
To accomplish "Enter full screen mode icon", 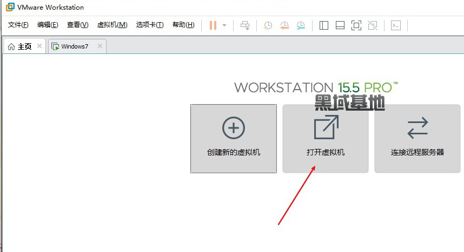I will point(356,25).
